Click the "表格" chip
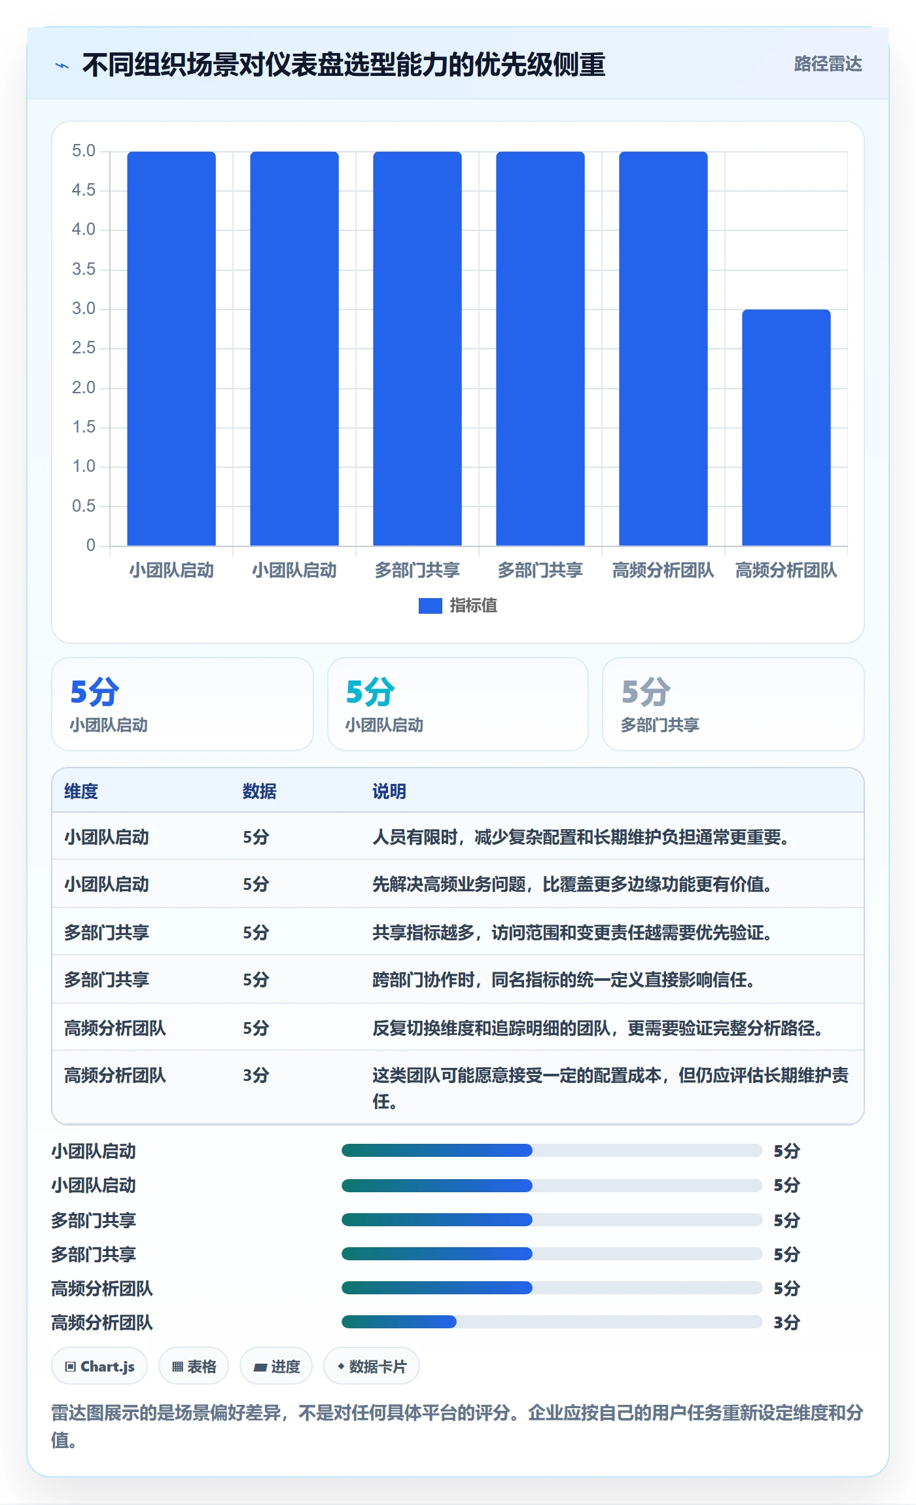The width and height of the screenshot is (916, 1505). 194,1366
